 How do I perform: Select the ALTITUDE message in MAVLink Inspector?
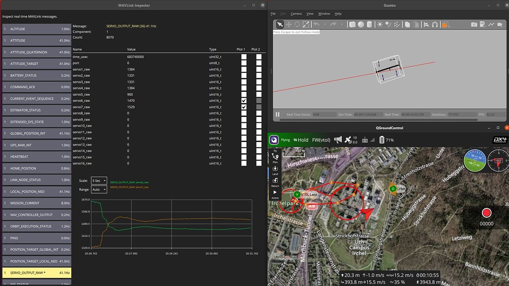pyautogui.click(x=37, y=29)
